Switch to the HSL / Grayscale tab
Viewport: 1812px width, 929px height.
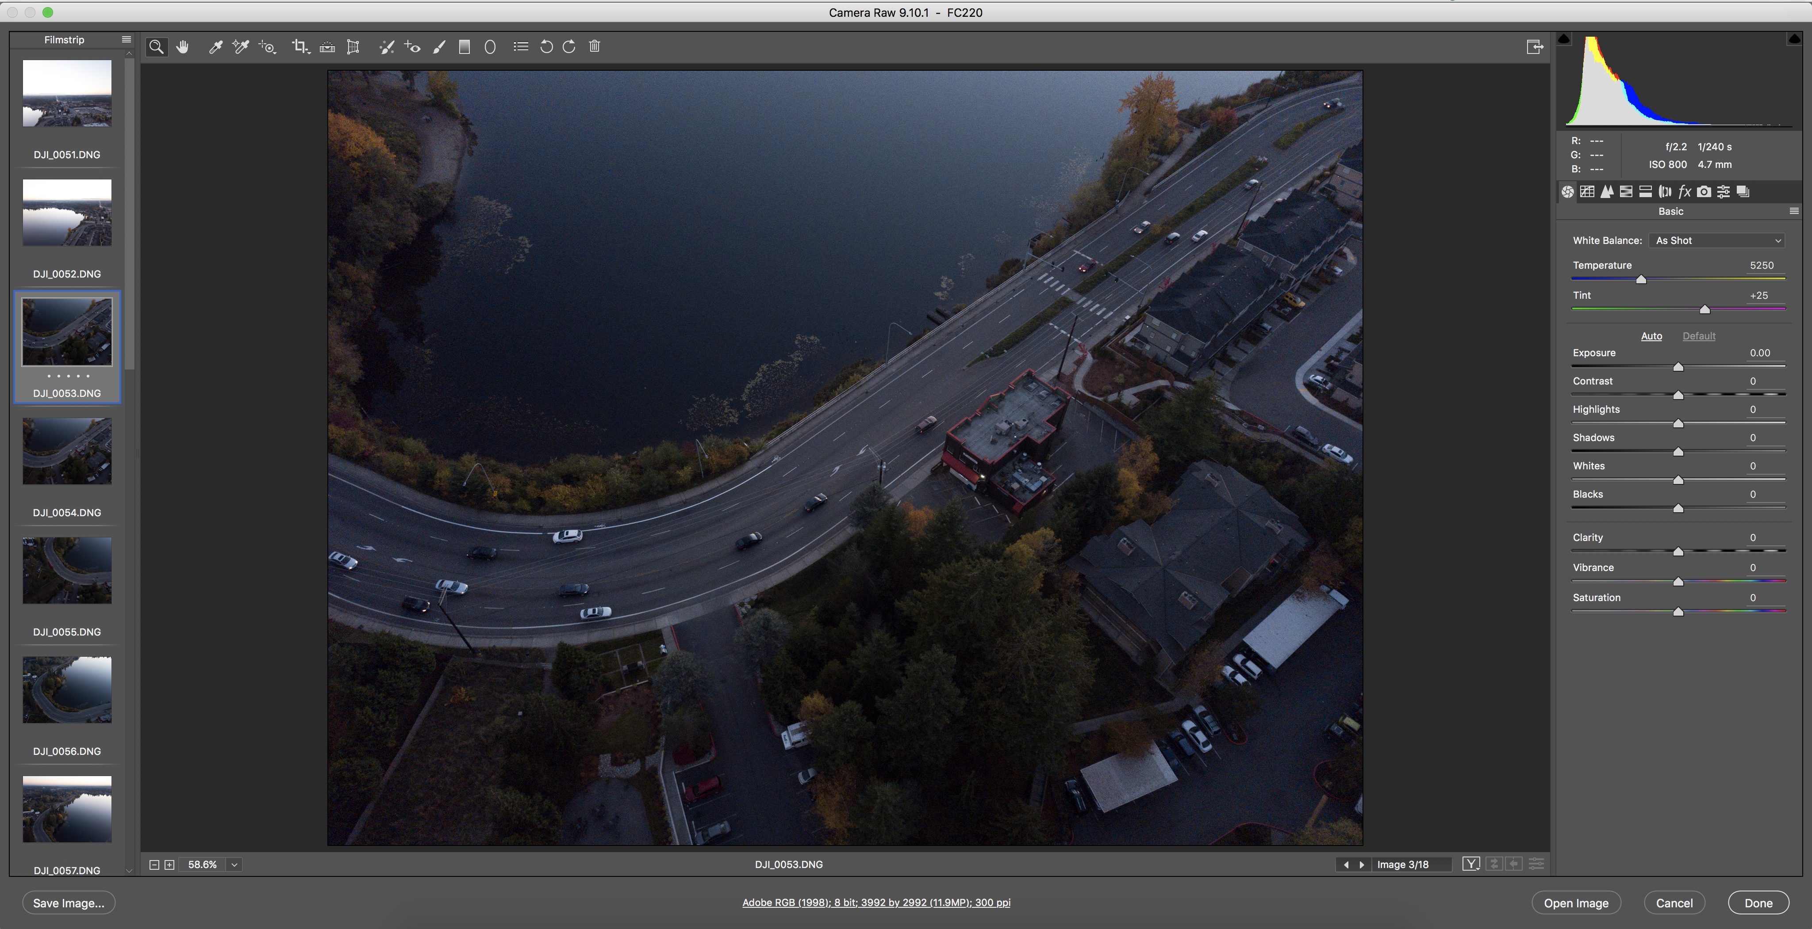tap(1626, 191)
